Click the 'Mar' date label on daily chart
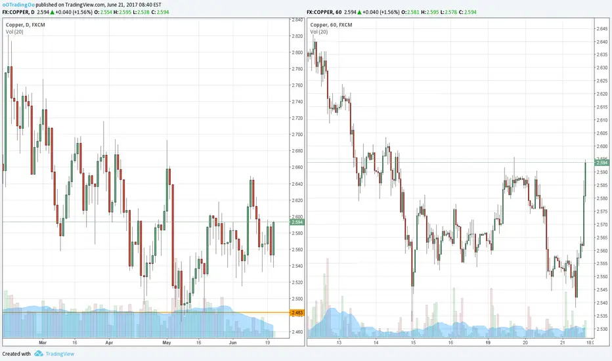This screenshot has width=612, height=361. [x=43, y=343]
